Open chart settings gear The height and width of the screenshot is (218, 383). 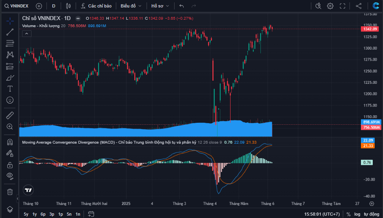(330, 6)
